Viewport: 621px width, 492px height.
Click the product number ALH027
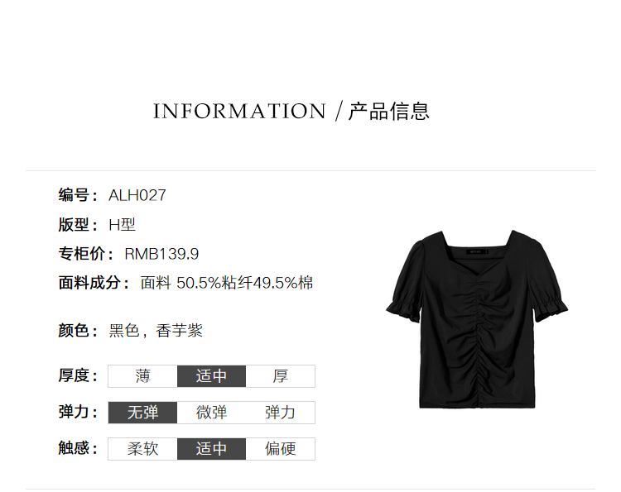point(137,195)
